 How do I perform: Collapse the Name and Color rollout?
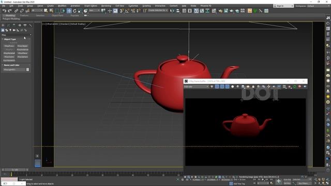(11, 65)
